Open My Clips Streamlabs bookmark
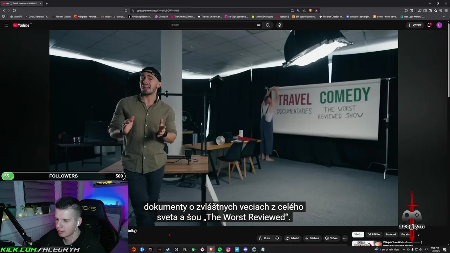Screen dimensions: 450x253 tap(236, 17)
